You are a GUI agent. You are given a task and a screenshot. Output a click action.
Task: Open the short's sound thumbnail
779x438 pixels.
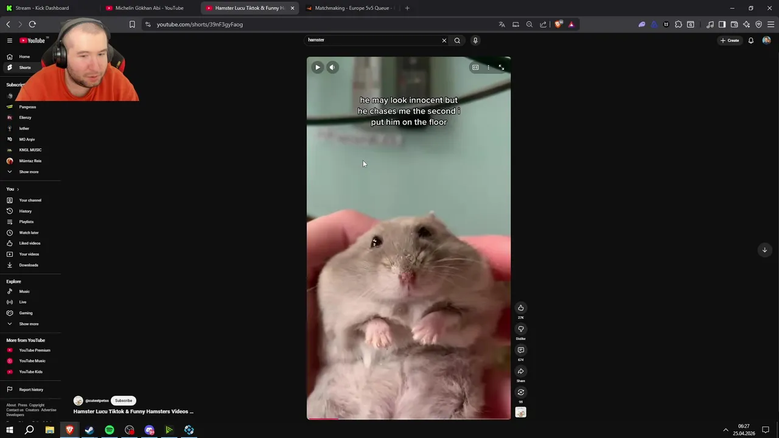pos(520,412)
